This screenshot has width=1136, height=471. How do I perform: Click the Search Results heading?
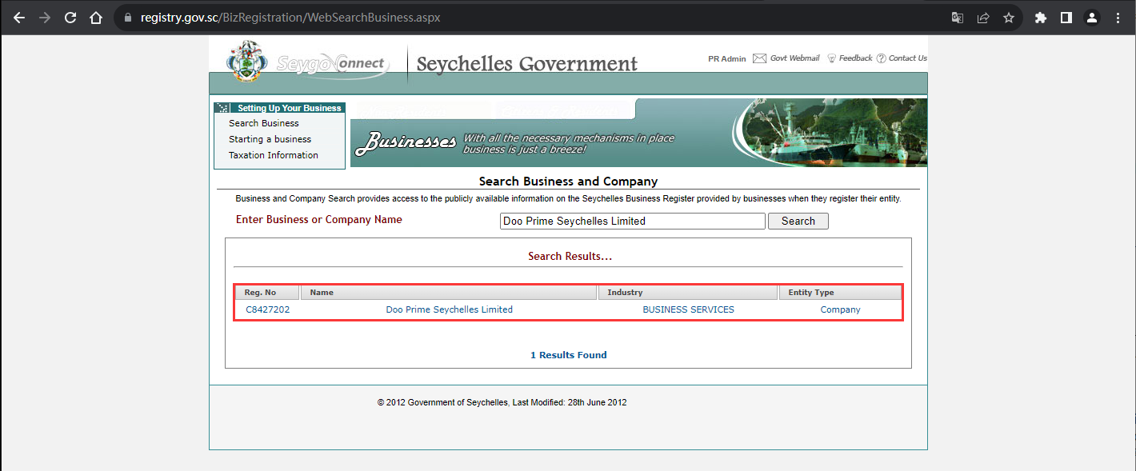pos(570,257)
